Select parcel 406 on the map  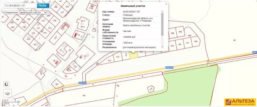172,33
